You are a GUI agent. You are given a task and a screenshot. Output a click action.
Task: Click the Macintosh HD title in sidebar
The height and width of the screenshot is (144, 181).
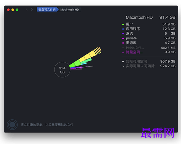coord(139,18)
